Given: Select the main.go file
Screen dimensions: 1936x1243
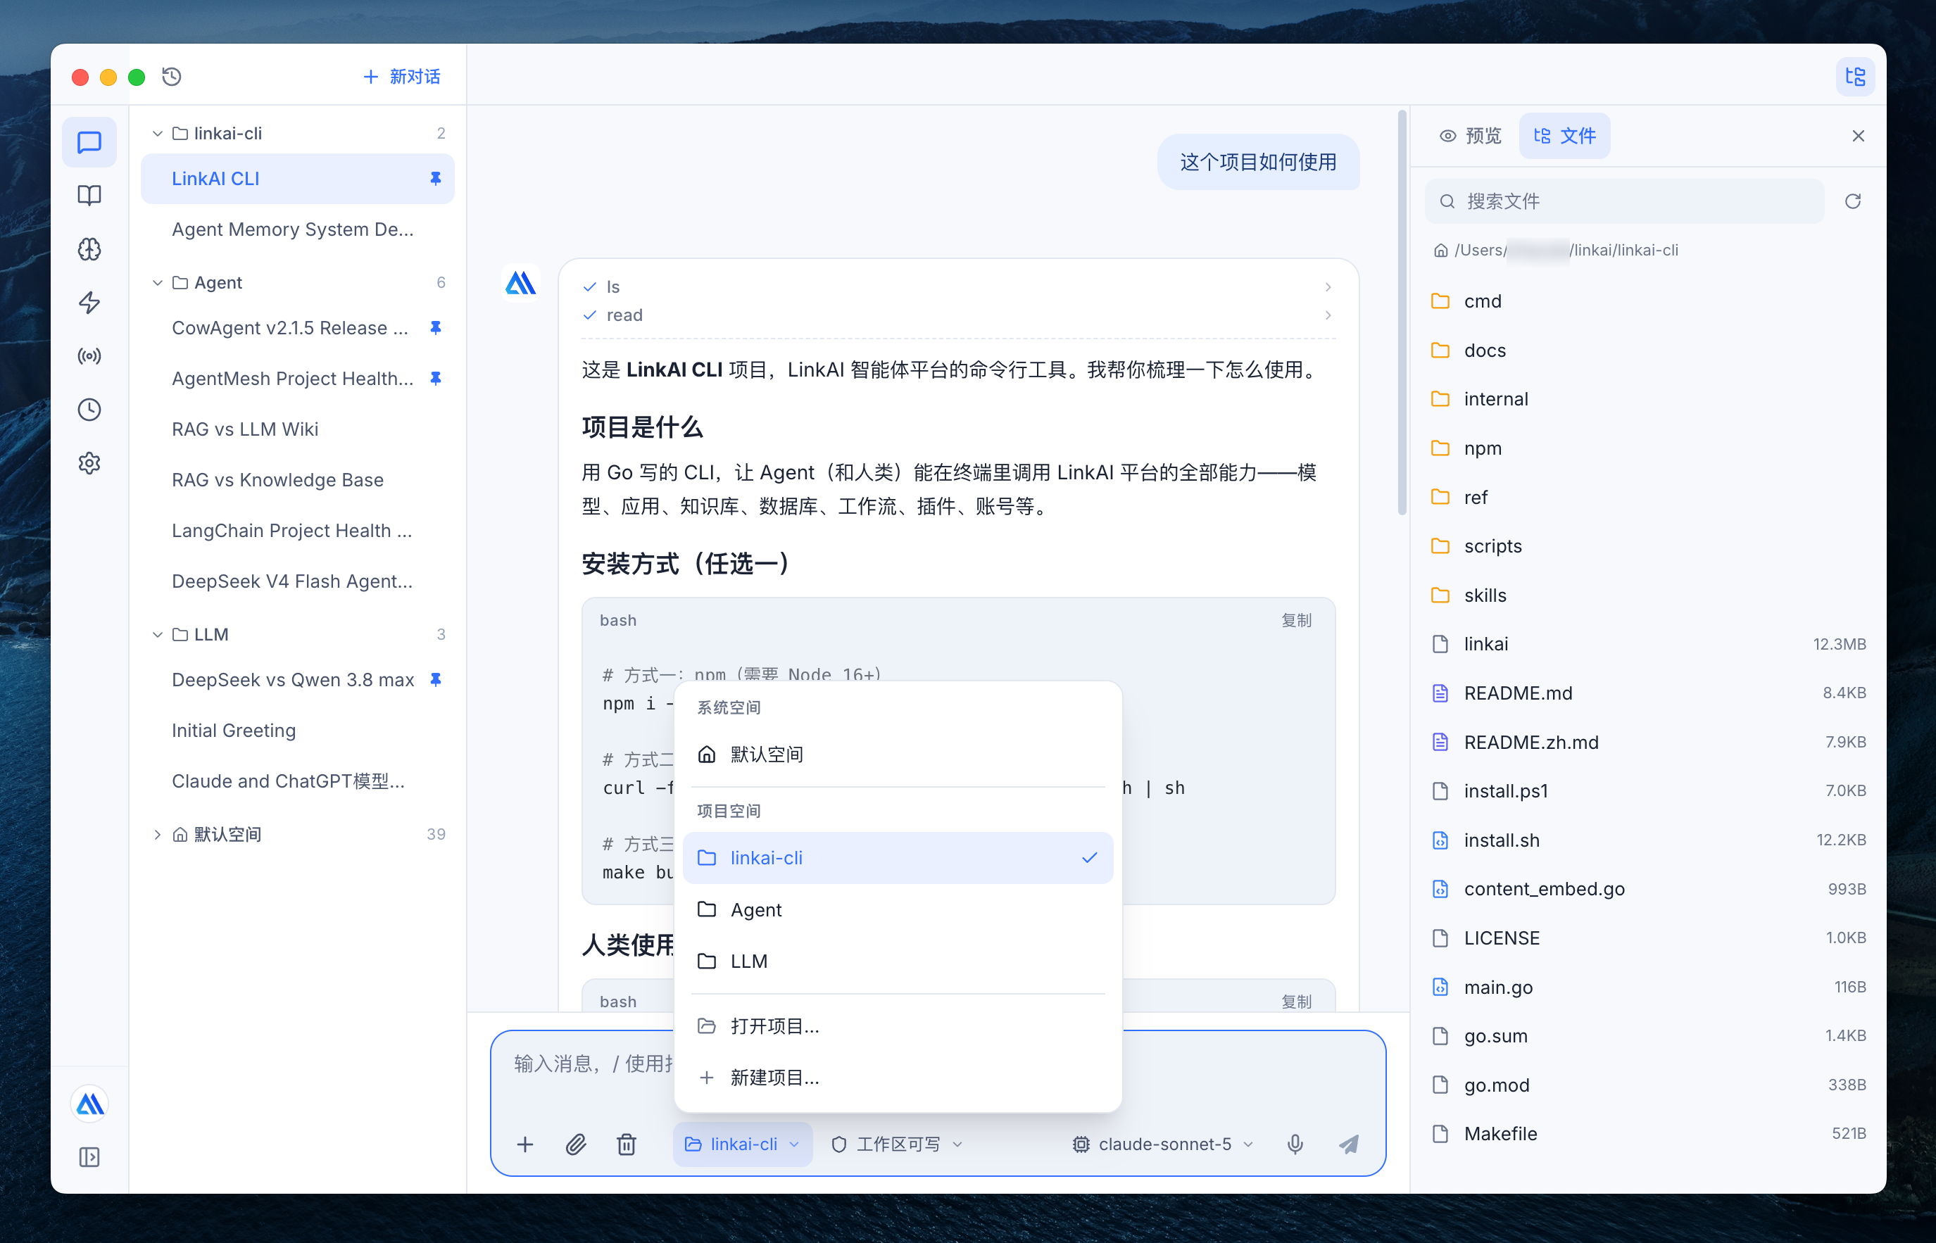Looking at the screenshot, I should pos(1648,987).
